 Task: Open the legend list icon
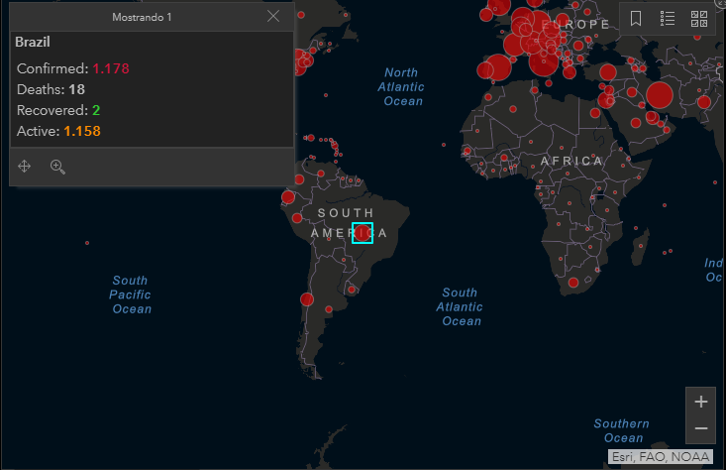click(668, 19)
